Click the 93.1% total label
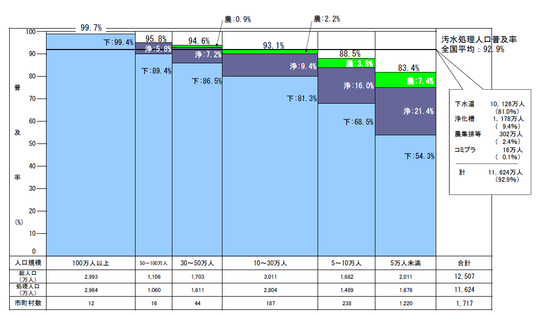The width and height of the screenshot is (537, 315). (x=274, y=45)
